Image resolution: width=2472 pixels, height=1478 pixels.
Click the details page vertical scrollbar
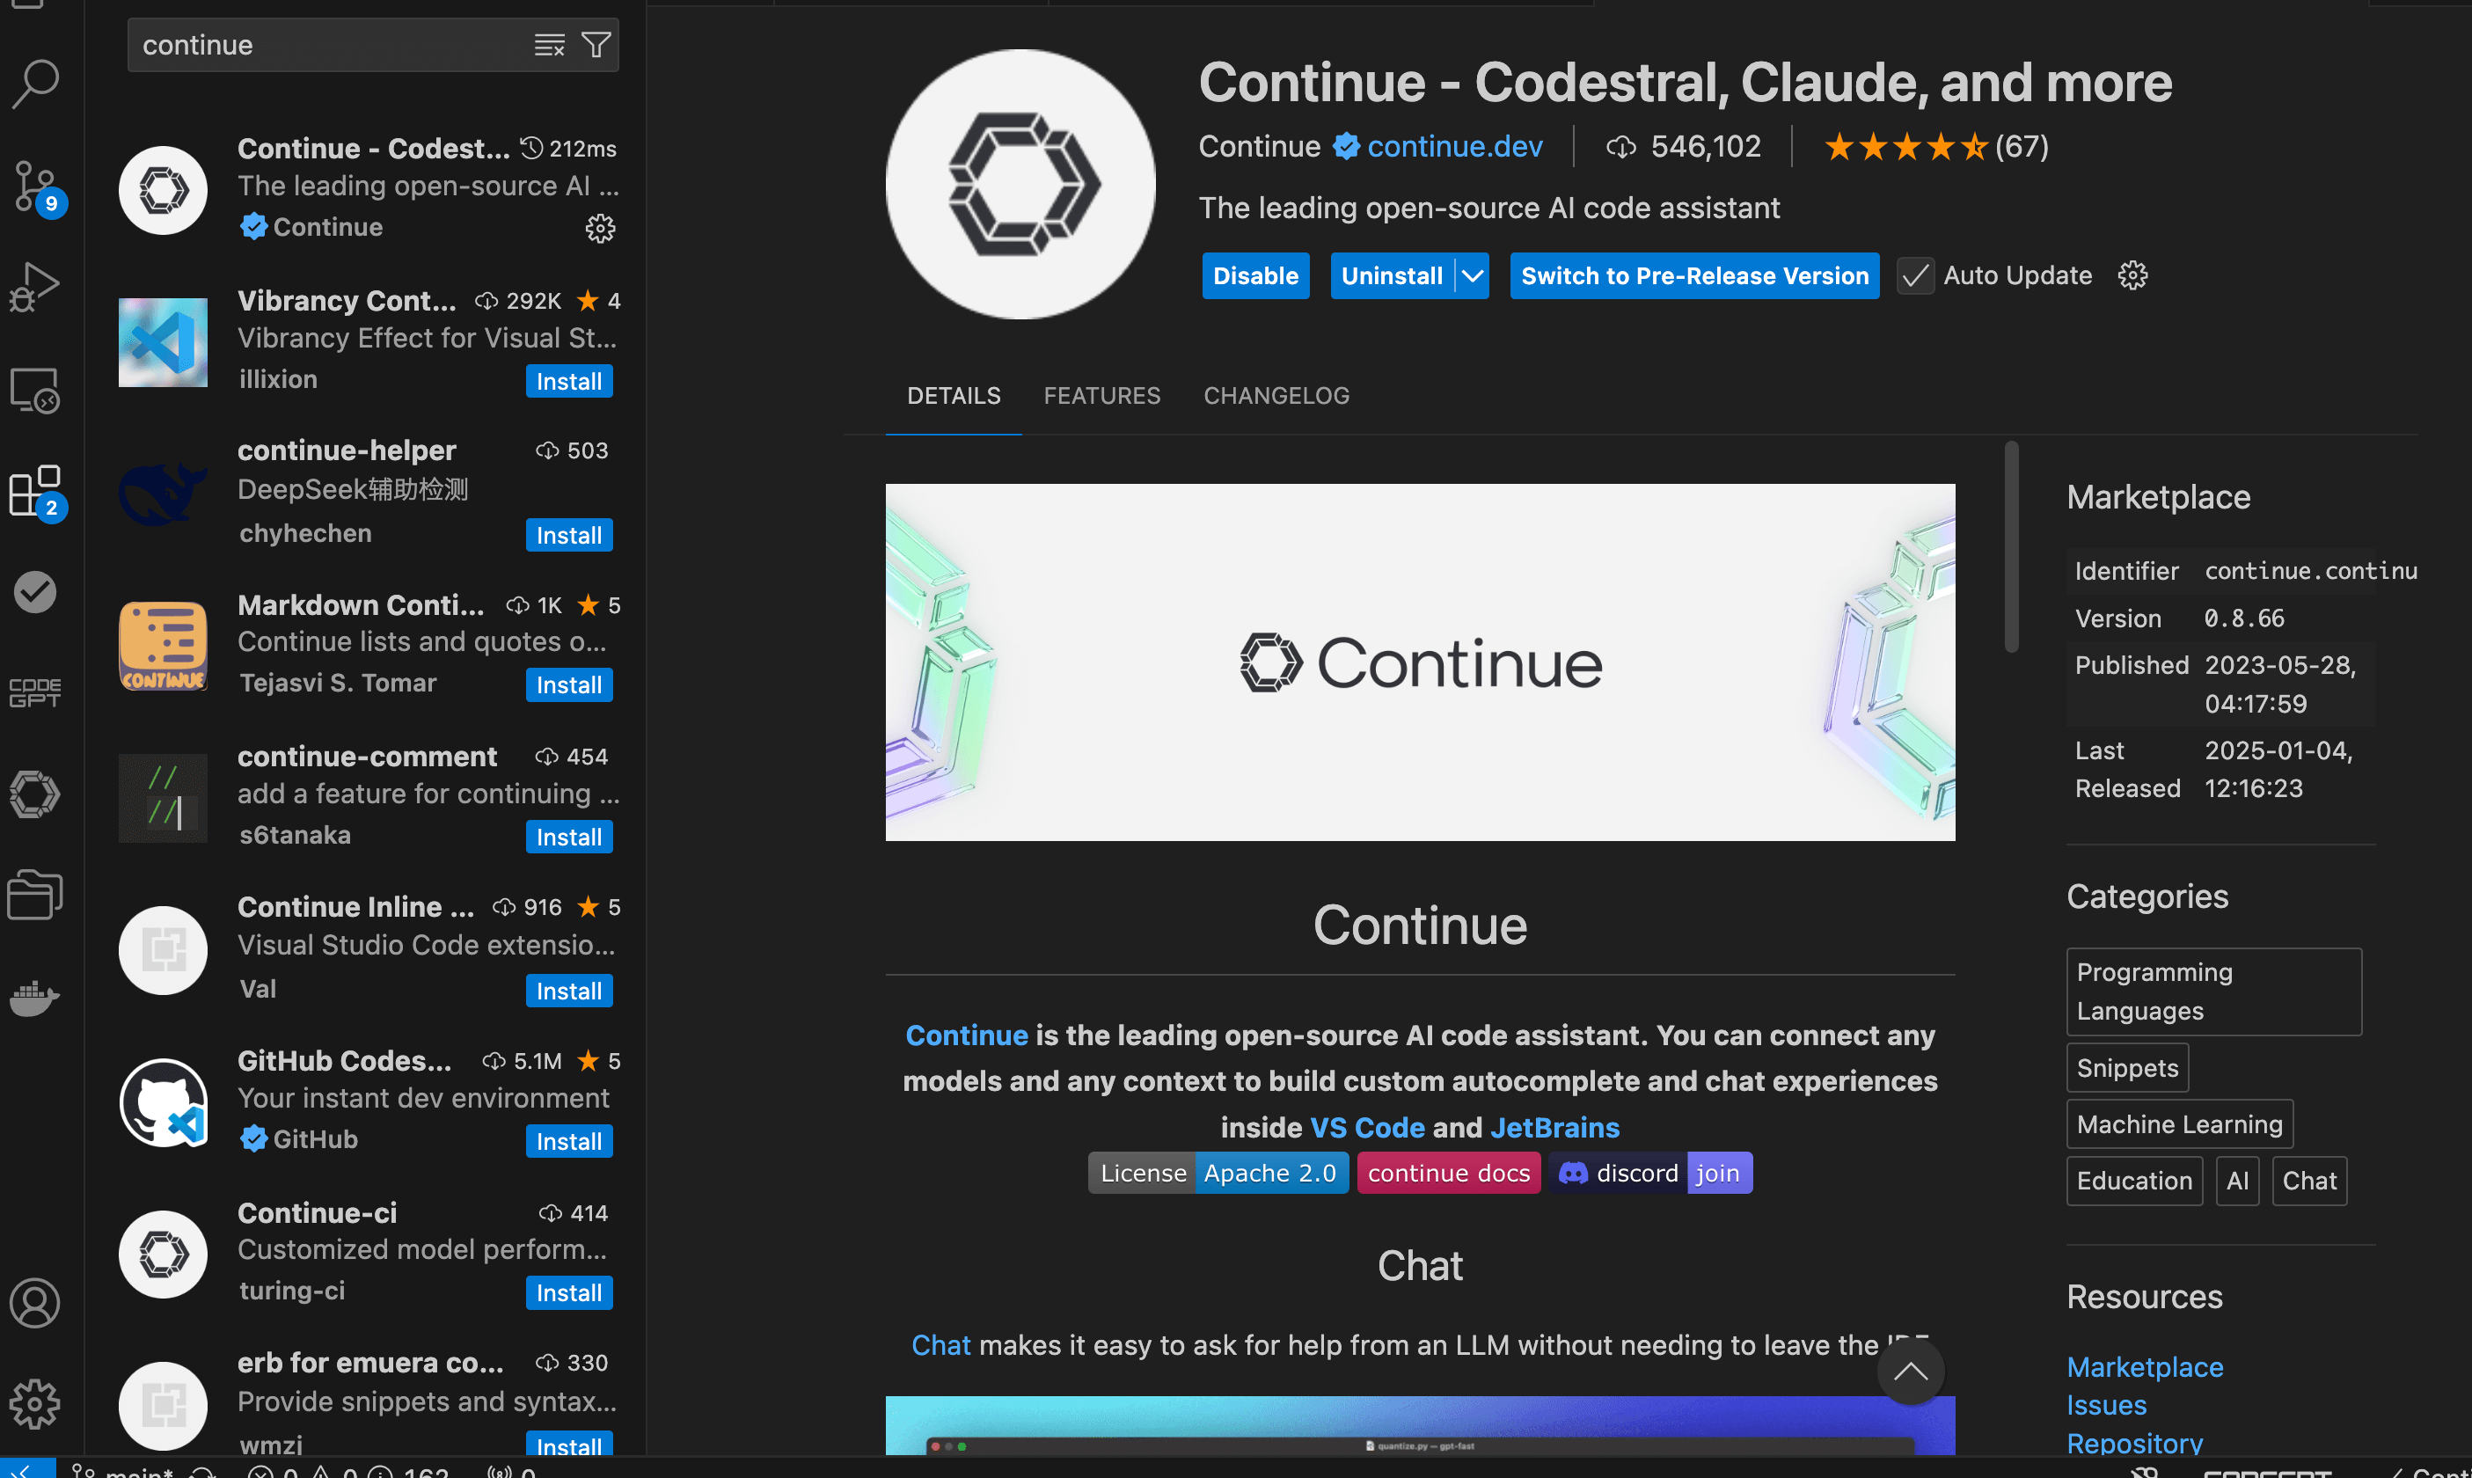pos(2011,545)
